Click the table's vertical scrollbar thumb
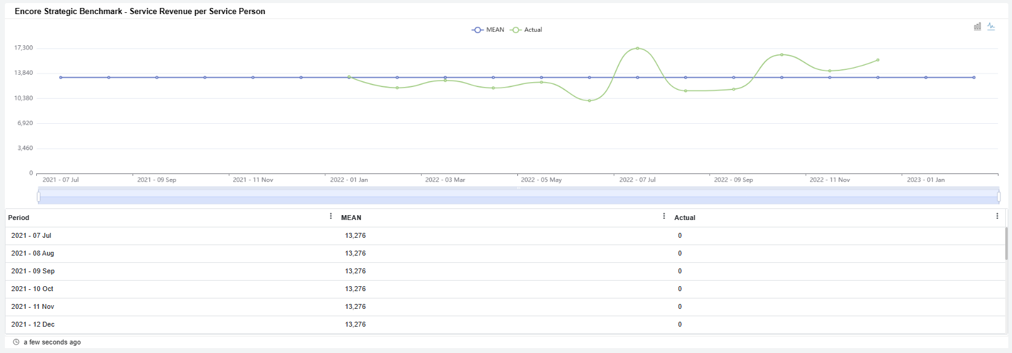This screenshot has width=1012, height=353. pos(1006,243)
